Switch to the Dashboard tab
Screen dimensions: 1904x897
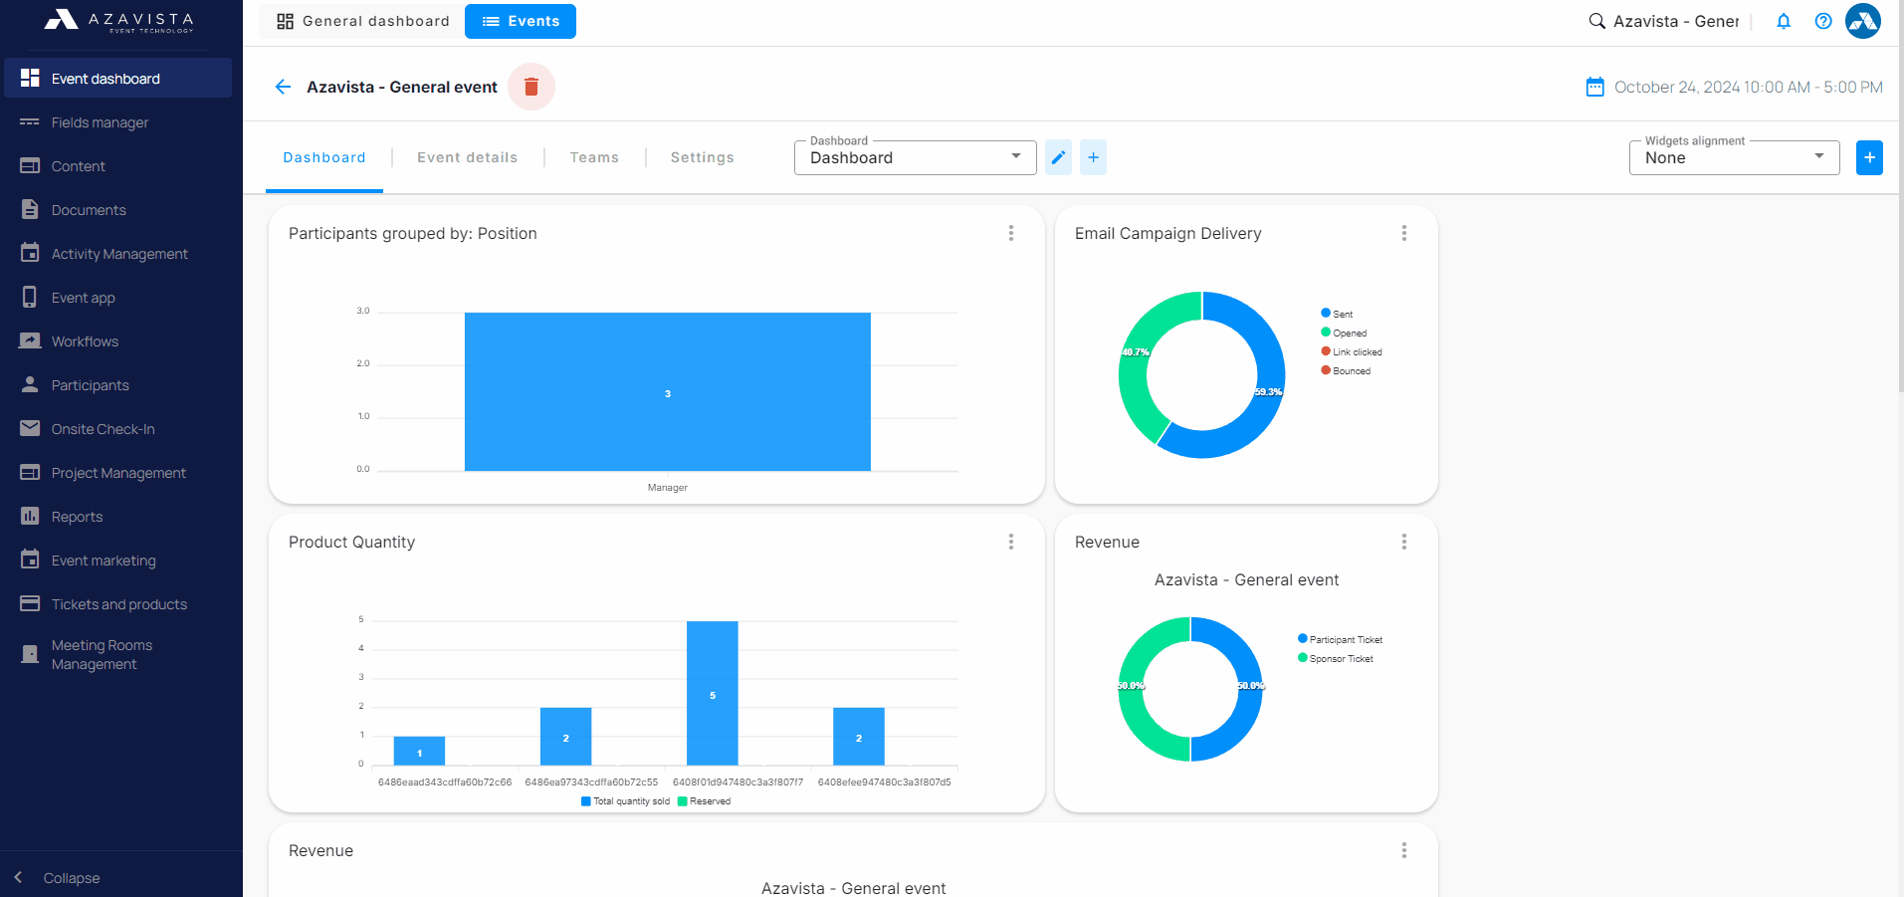tap(324, 157)
